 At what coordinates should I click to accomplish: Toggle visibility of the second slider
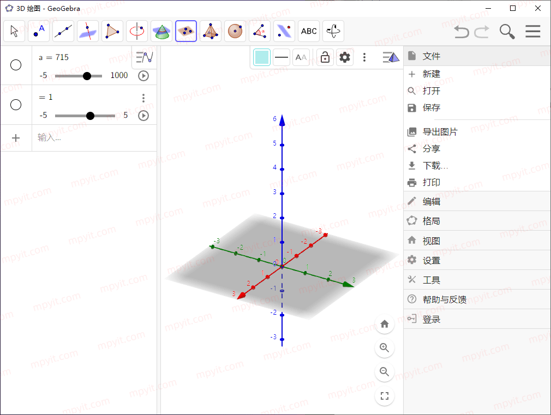[16, 105]
